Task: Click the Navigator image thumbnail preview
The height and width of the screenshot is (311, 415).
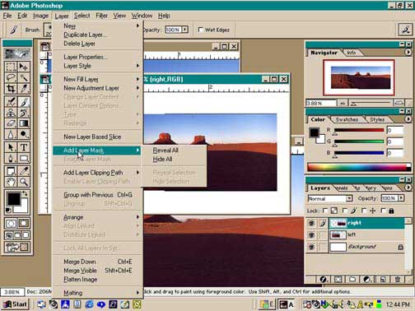Action: click(361, 77)
